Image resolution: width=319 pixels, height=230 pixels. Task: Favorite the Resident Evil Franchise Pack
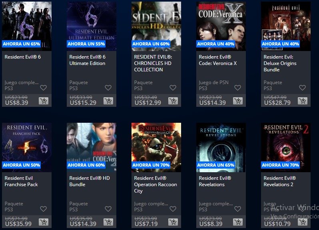43,209
